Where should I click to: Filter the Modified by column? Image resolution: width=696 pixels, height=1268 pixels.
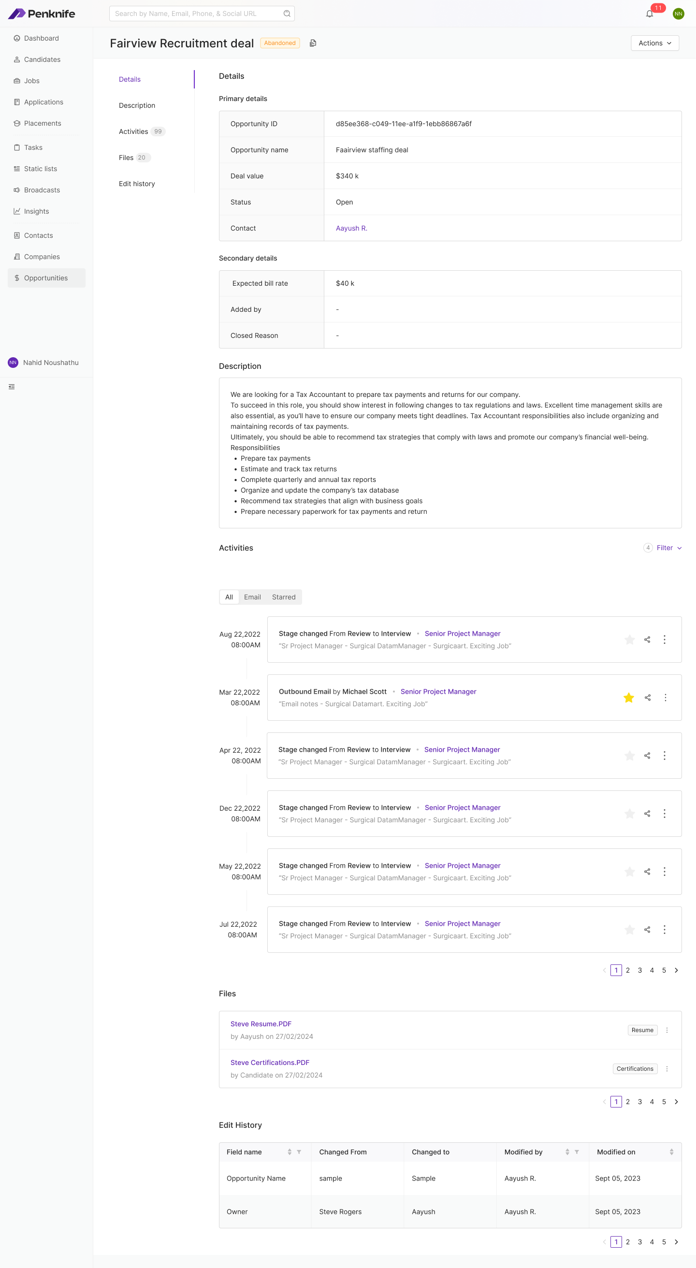click(577, 1152)
